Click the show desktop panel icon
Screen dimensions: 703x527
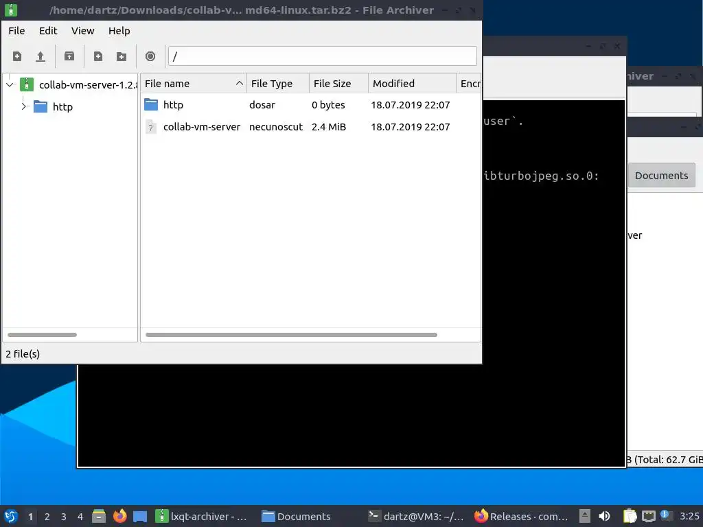140,516
